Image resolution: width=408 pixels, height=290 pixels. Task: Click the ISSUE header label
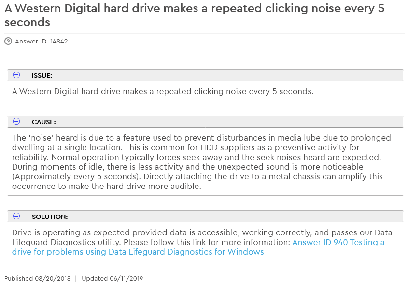(x=42, y=76)
